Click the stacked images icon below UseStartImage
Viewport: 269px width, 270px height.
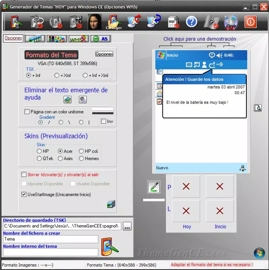tap(111, 204)
